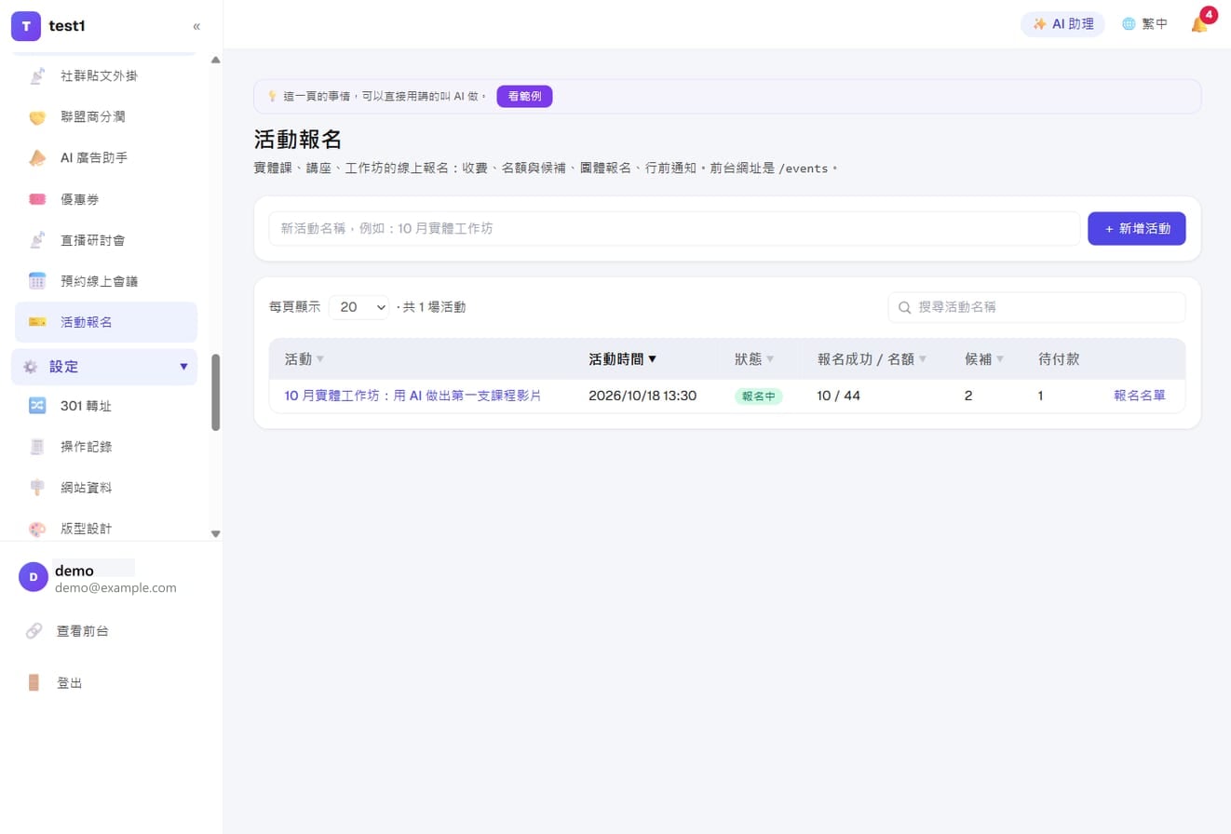
Task: Click the test1 workspace logo icon
Action: click(x=26, y=26)
